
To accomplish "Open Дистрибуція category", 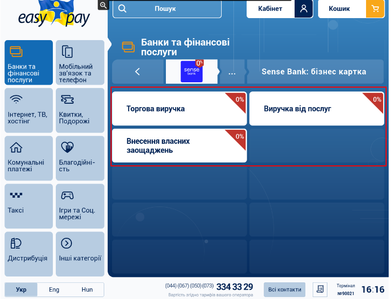I will tap(29, 254).
